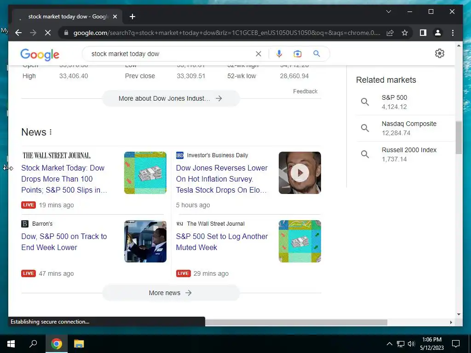Image resolution: width=471 pixels, height=353 pixels.
Task: View site information via the lock icon
Action: (66, 33)
